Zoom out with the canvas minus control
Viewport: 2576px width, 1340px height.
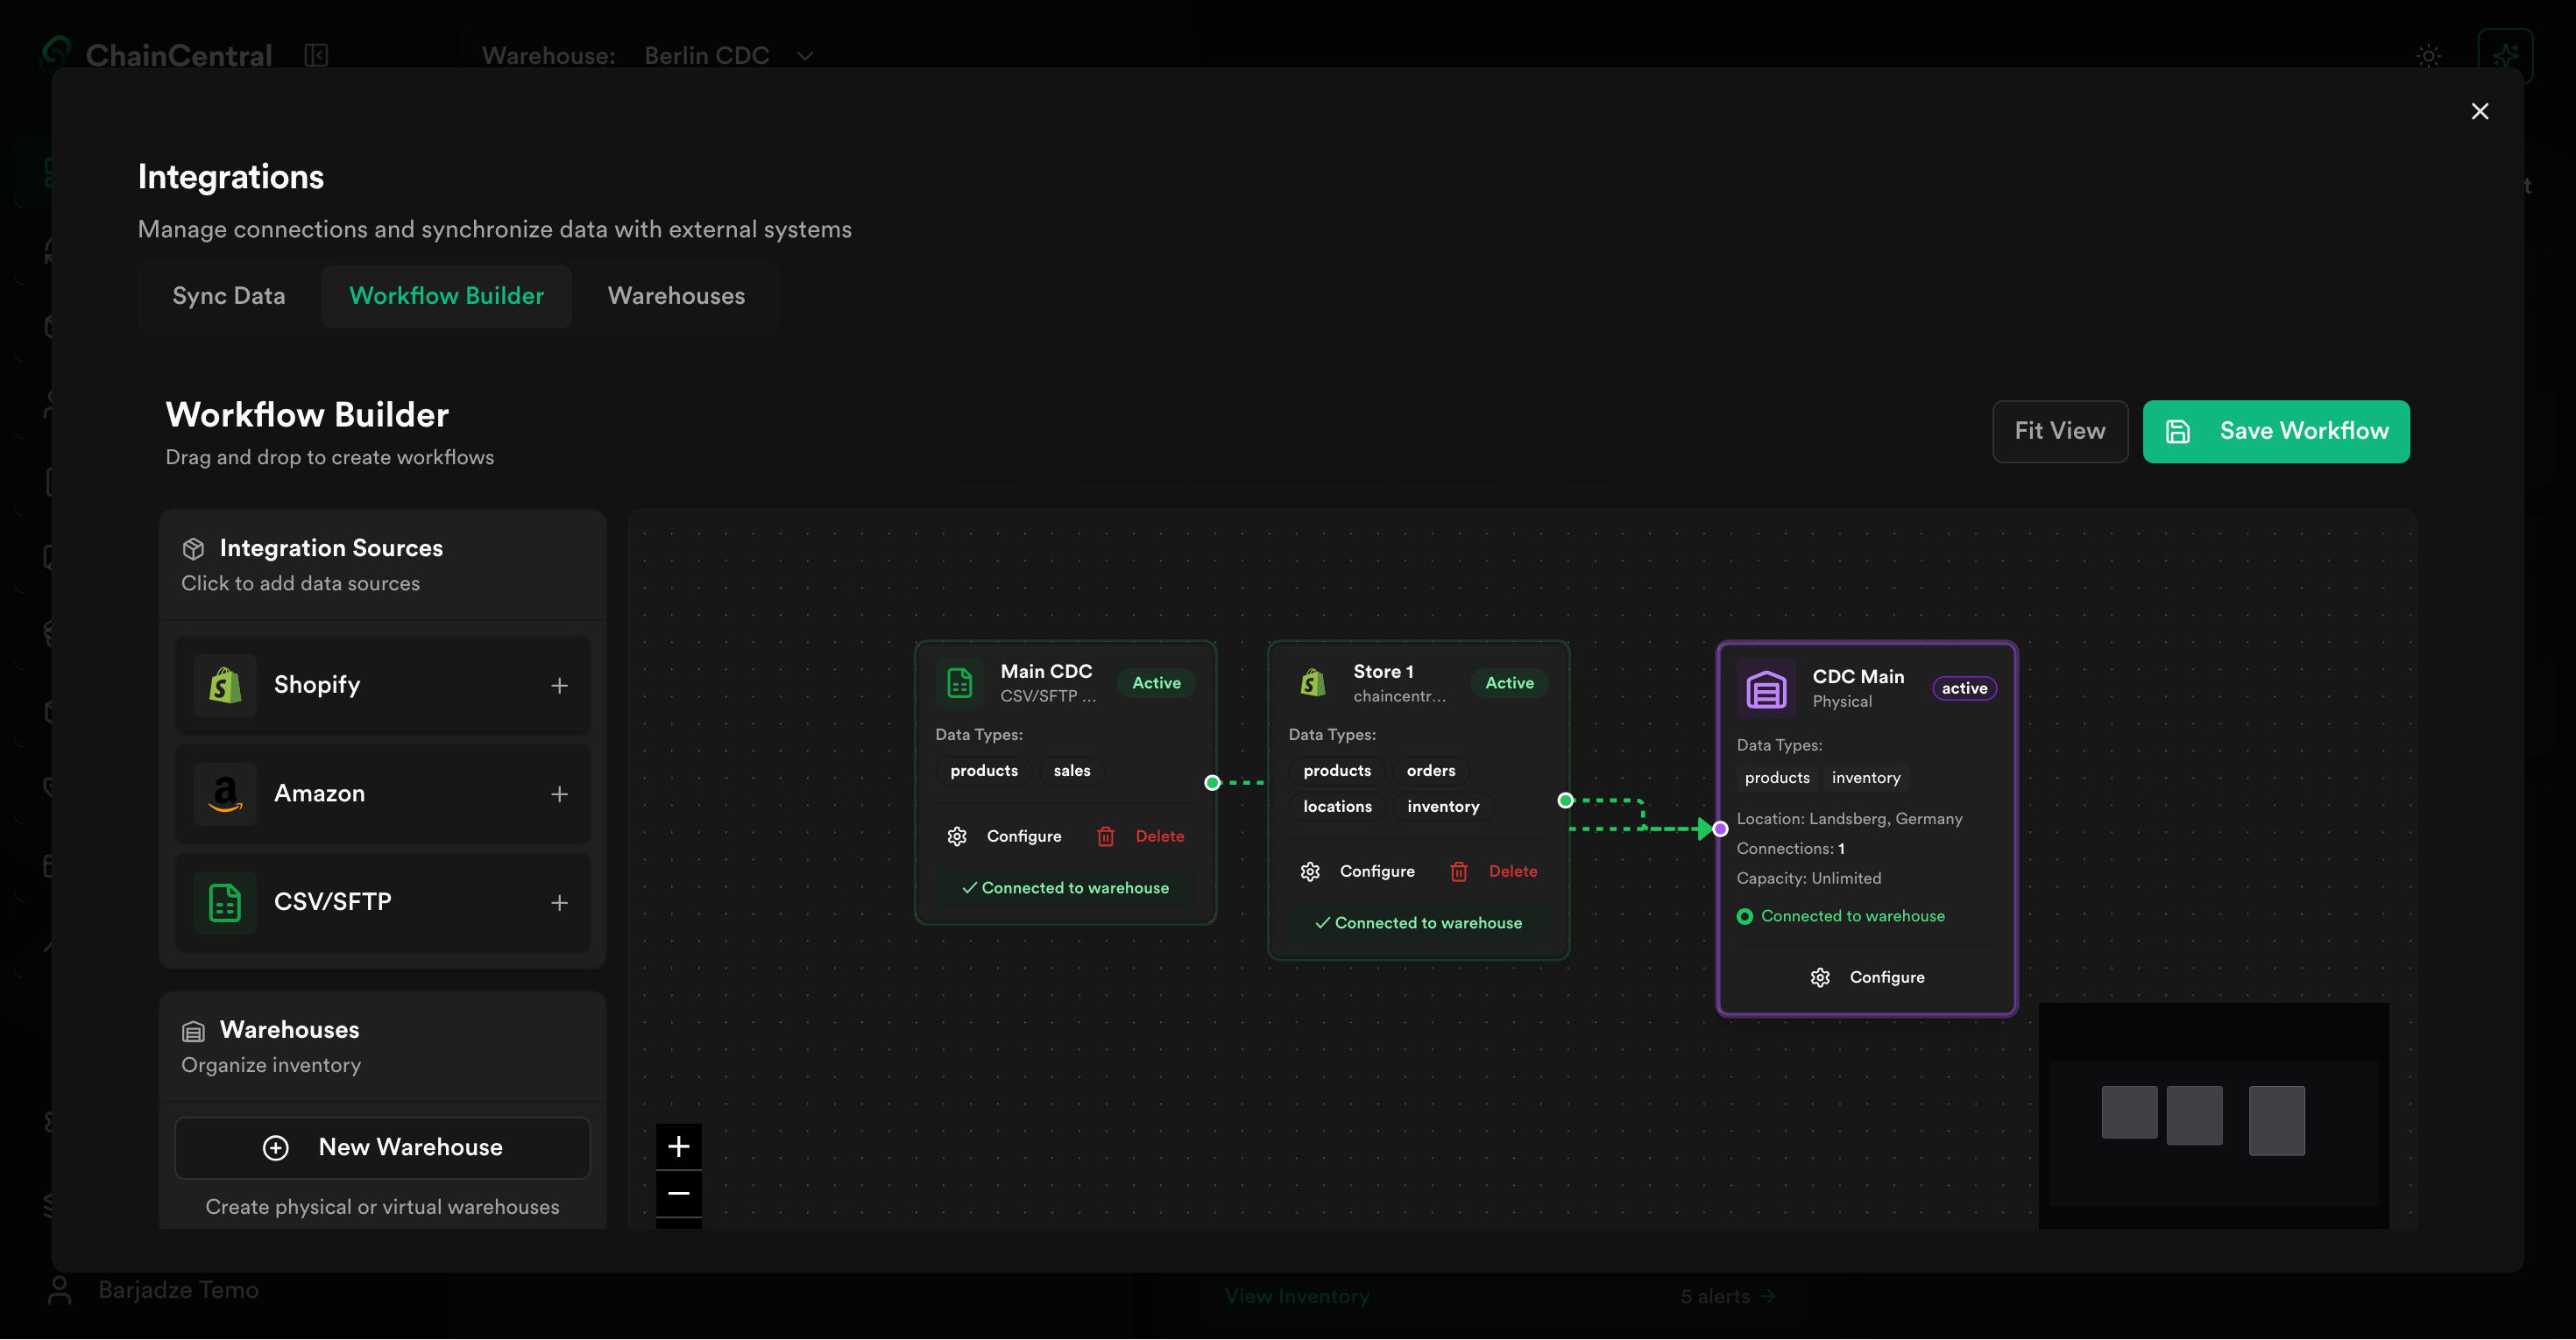click(x=678, y=1193)
